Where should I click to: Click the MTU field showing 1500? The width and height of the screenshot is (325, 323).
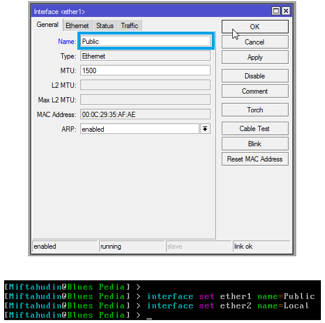click(145, 71)
